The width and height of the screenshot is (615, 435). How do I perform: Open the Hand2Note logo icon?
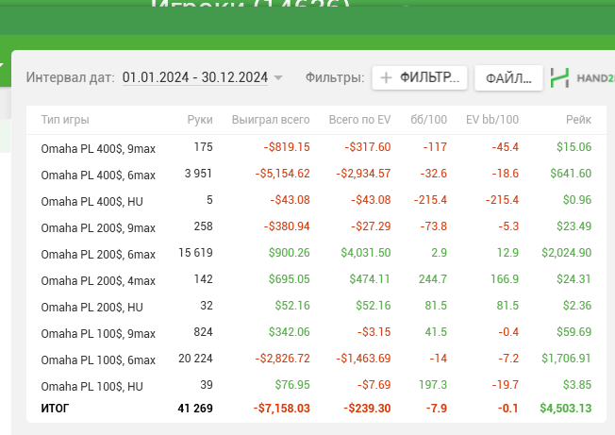click(x=559, y=77)
